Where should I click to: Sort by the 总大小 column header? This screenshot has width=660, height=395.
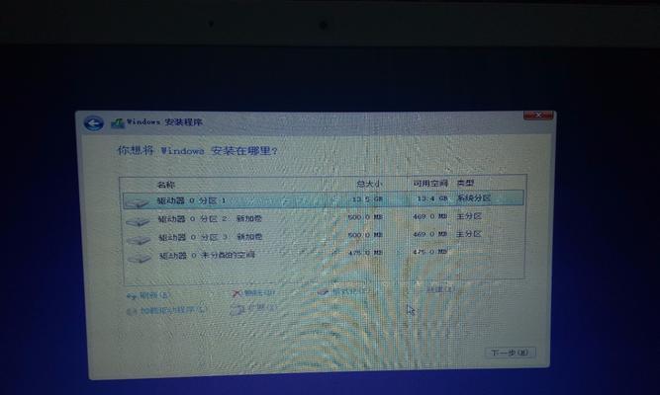(369, 184)
